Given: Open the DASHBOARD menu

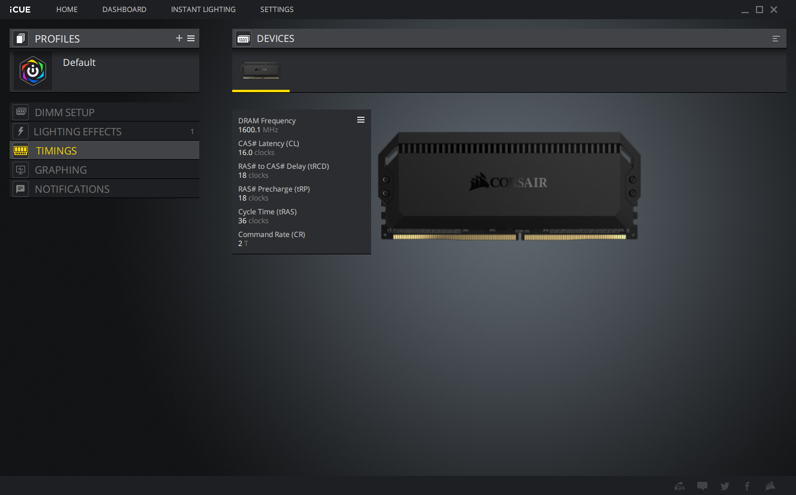Looking at the screenshot, I should (124, 10).
